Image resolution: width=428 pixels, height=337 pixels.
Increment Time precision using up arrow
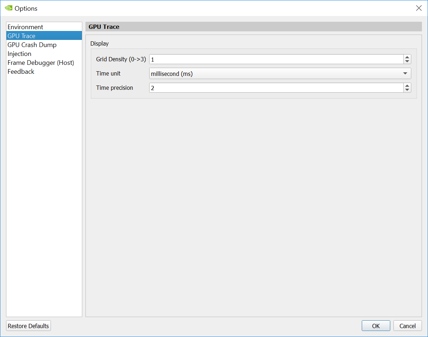point(407,85)
